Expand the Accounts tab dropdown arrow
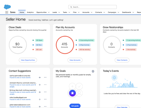Viewport: 141px width, 108px height. click(x=92, y=12)
